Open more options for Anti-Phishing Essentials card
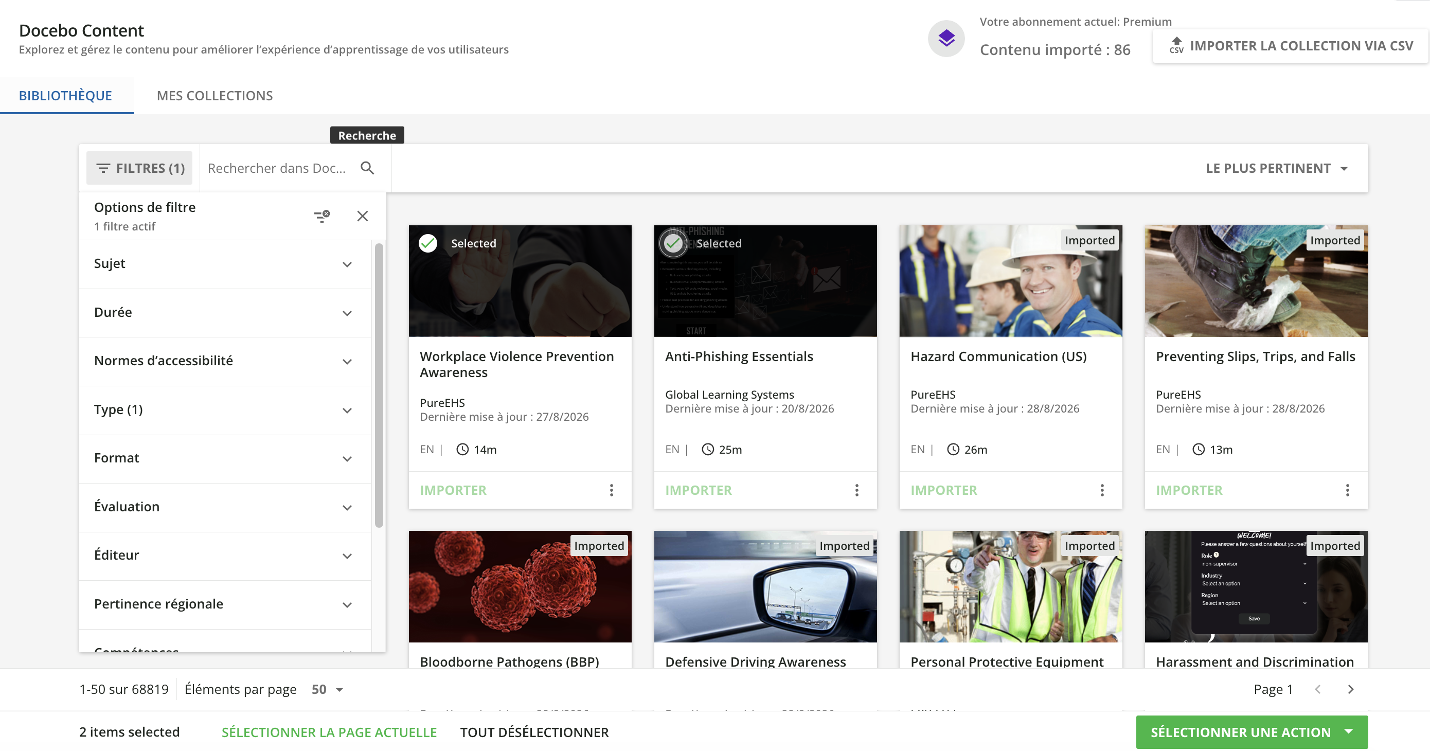Image resolution: width=1430 pixels, height=751 pixels. point(856,490)
